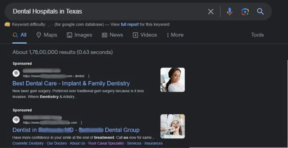Screen dimensions: 288x148
Task: Click the second ad URL line
Action: pos(50,122)
